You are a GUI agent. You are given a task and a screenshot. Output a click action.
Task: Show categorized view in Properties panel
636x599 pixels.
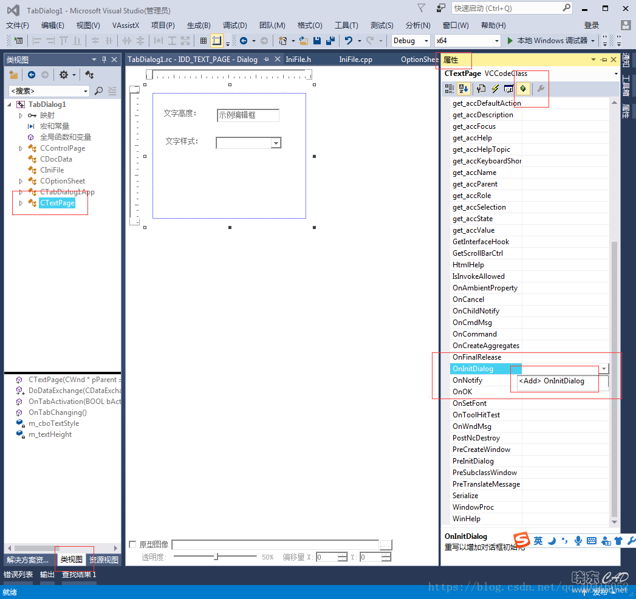pyautogui.click(x=450, y=89)
